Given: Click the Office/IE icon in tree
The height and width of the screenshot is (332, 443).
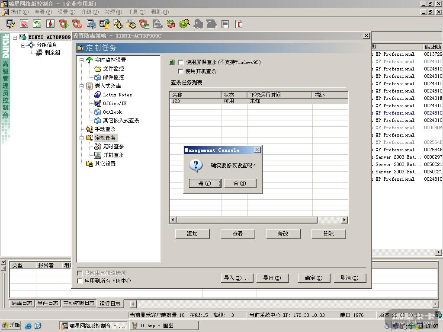Looking at the screenshot, I should point(97,103).
